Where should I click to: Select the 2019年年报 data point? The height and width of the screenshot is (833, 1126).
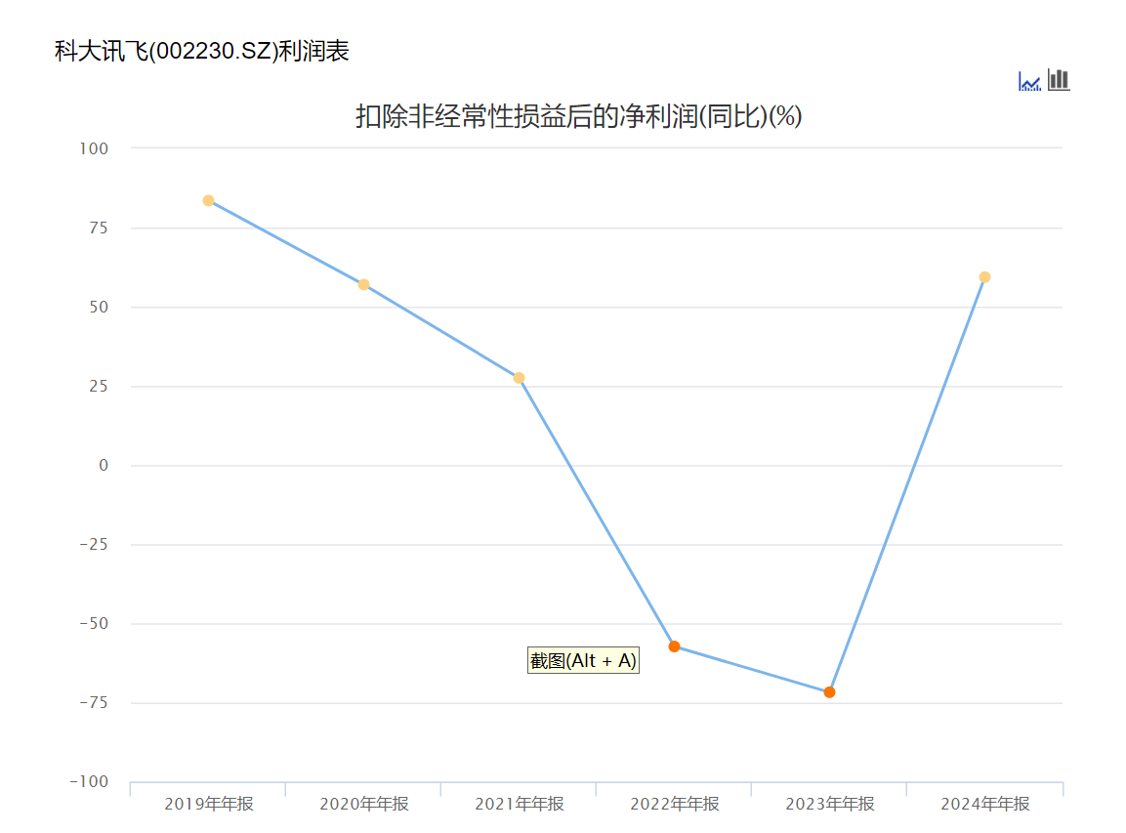click(208, 201)
